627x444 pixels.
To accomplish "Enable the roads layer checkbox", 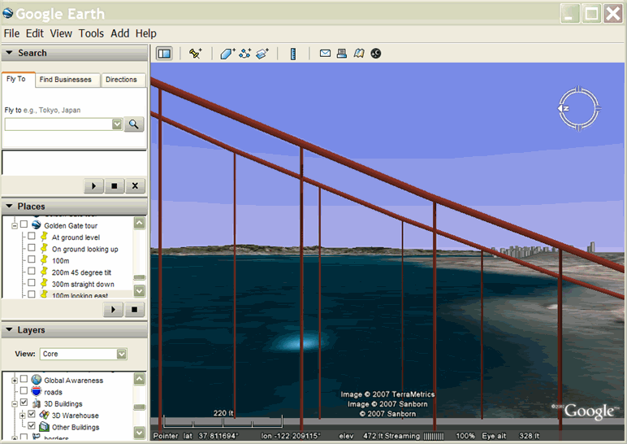I will [x=24, y=392].
